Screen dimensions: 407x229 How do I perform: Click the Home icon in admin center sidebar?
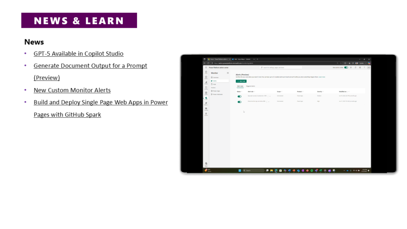[206, 72]
